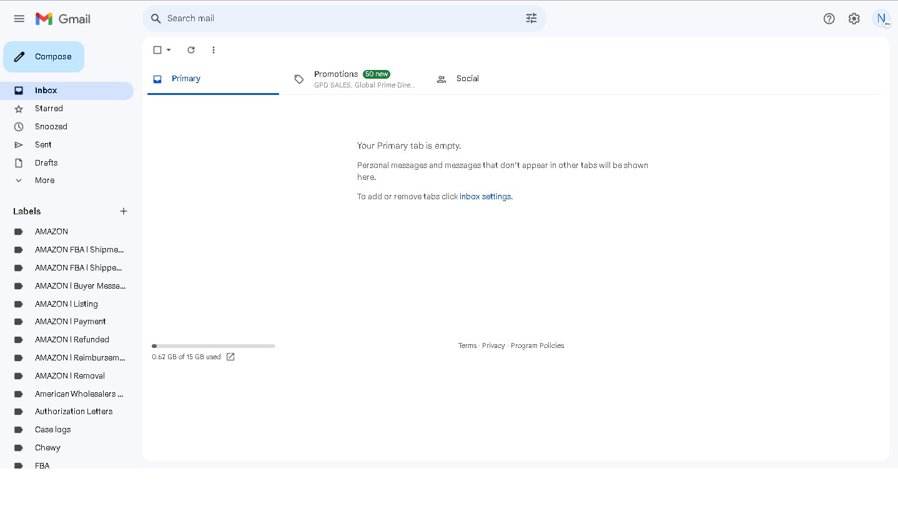This screenshot has height=526, width=898.
Task: Click the storage usage progress bar
Action: [x=214, y=346]
